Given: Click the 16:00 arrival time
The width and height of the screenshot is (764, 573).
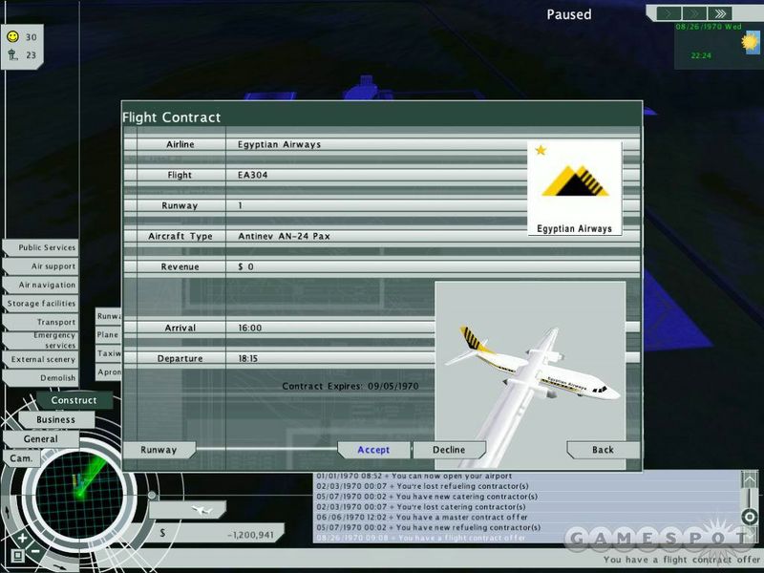Looking at the screenshot, I should click(x=250, y=328).
